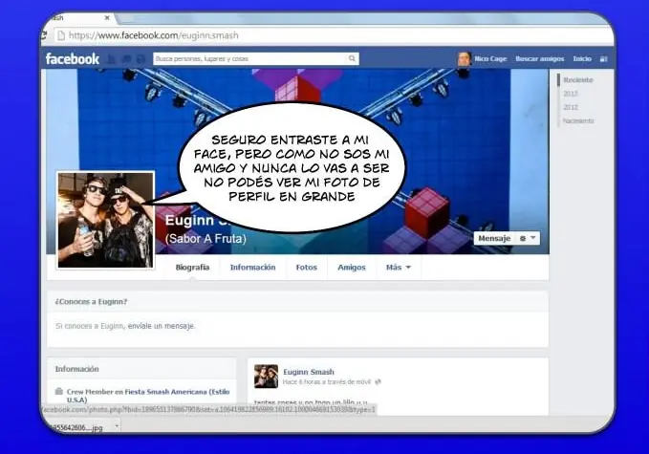649x454 pixels.
Task: Focus the address bar showing facebook.com/euginn.smash
Action: (x=334, y=35)
